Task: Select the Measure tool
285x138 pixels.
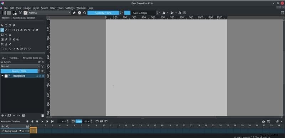Action: [6, 44]
